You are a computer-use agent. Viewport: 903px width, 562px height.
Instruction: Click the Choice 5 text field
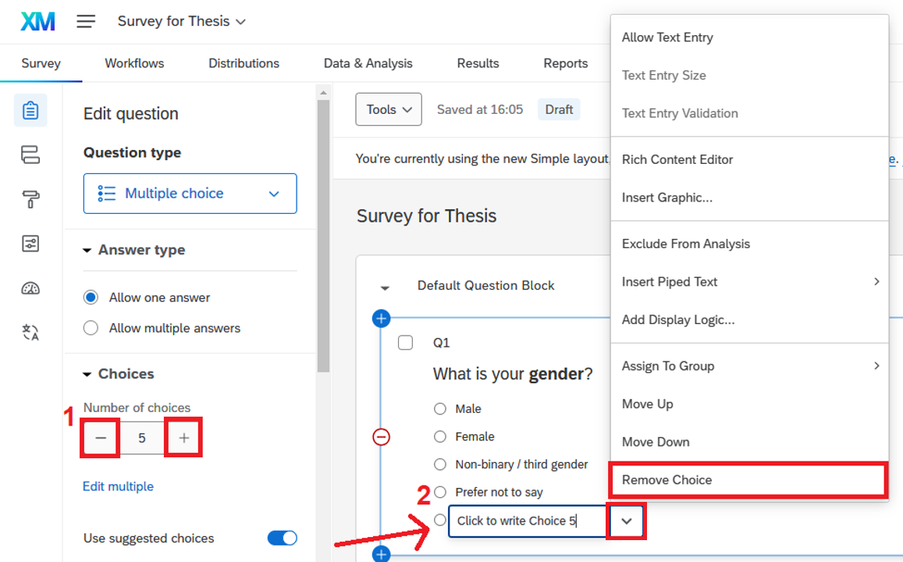point(527,521)
